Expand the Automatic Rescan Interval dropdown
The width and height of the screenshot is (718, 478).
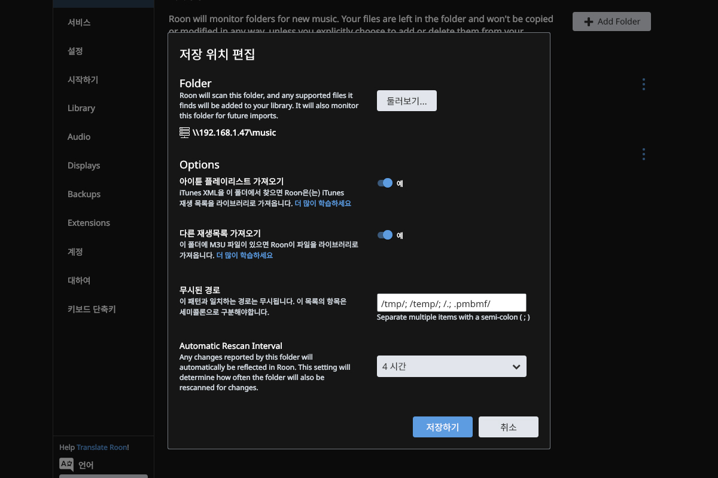[451, 366]
